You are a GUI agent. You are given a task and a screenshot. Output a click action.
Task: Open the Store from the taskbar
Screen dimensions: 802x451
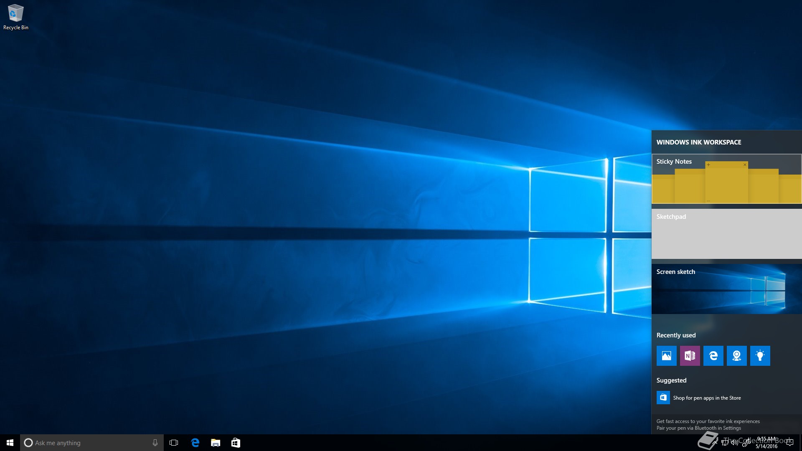tap(236, 443)
